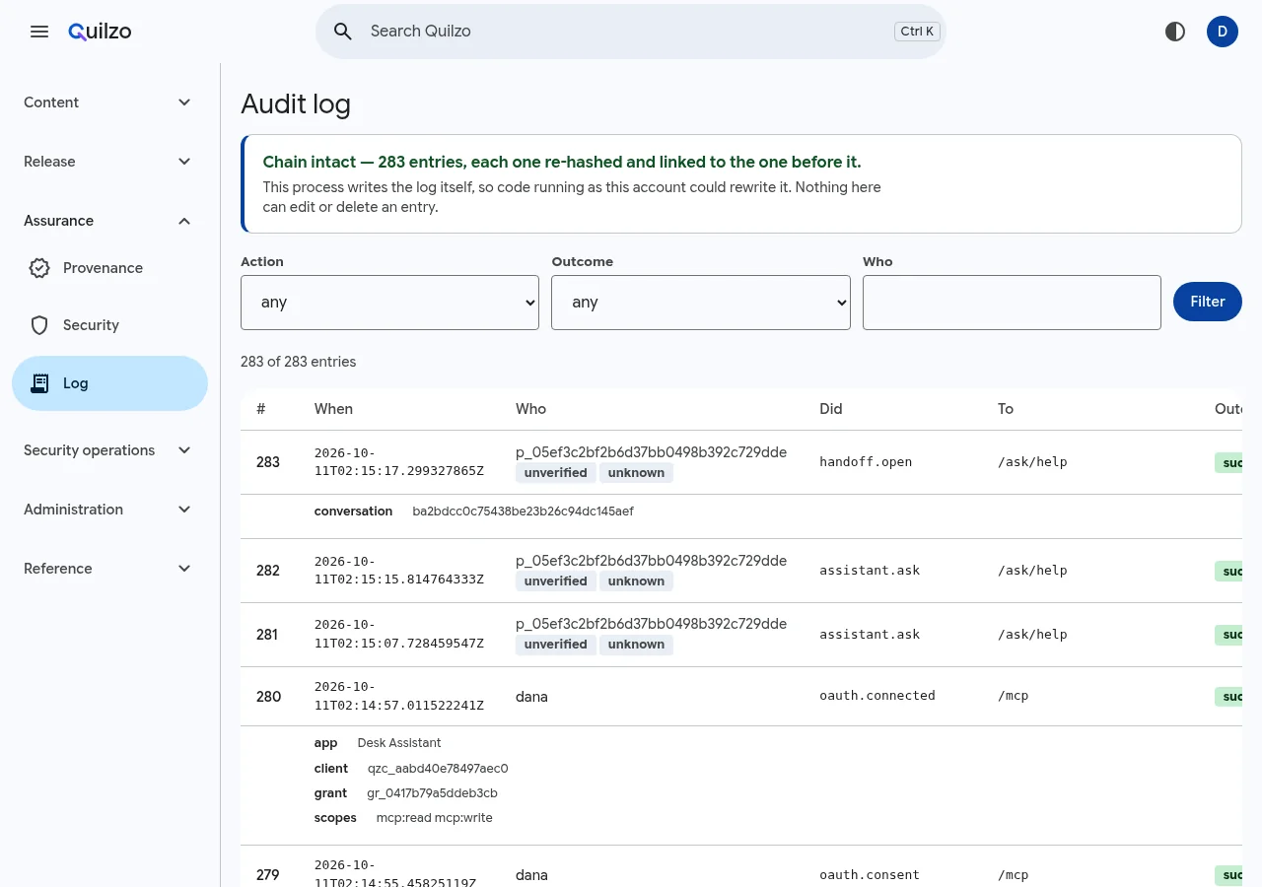Select the Log nav item

[109, 383]
